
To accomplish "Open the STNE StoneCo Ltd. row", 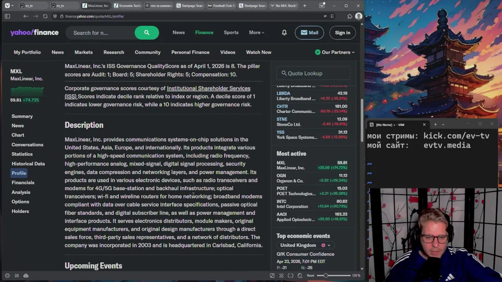I will coord(312,122).
